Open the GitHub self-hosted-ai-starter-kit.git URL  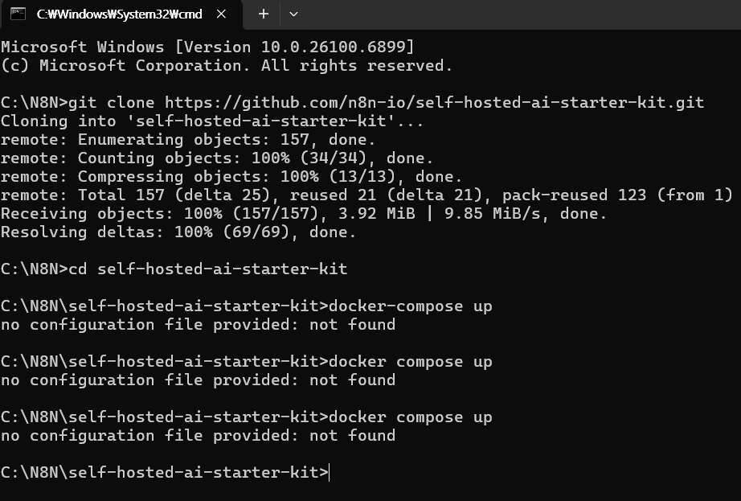(434, 102)
